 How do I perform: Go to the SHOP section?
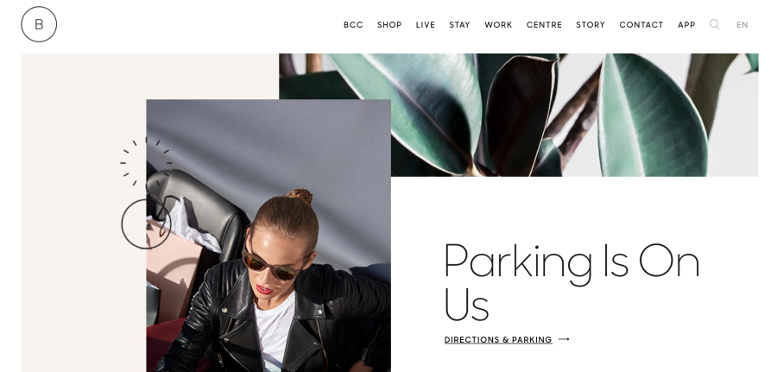389,25
